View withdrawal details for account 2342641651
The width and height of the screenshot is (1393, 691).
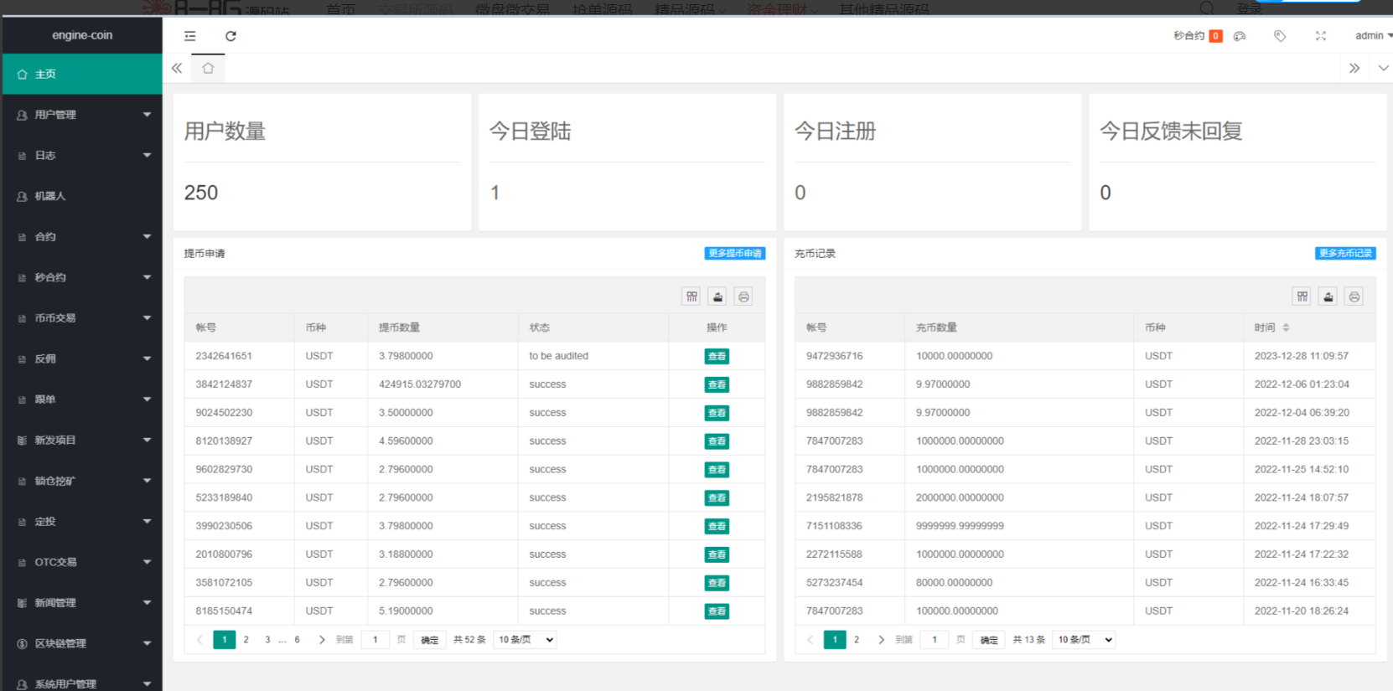point(717,357)
